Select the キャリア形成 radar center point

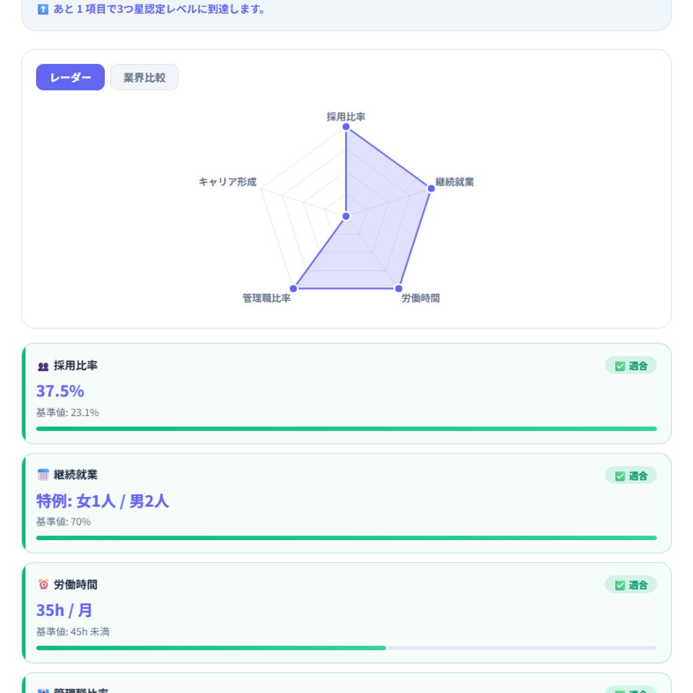tap(346, 216)
